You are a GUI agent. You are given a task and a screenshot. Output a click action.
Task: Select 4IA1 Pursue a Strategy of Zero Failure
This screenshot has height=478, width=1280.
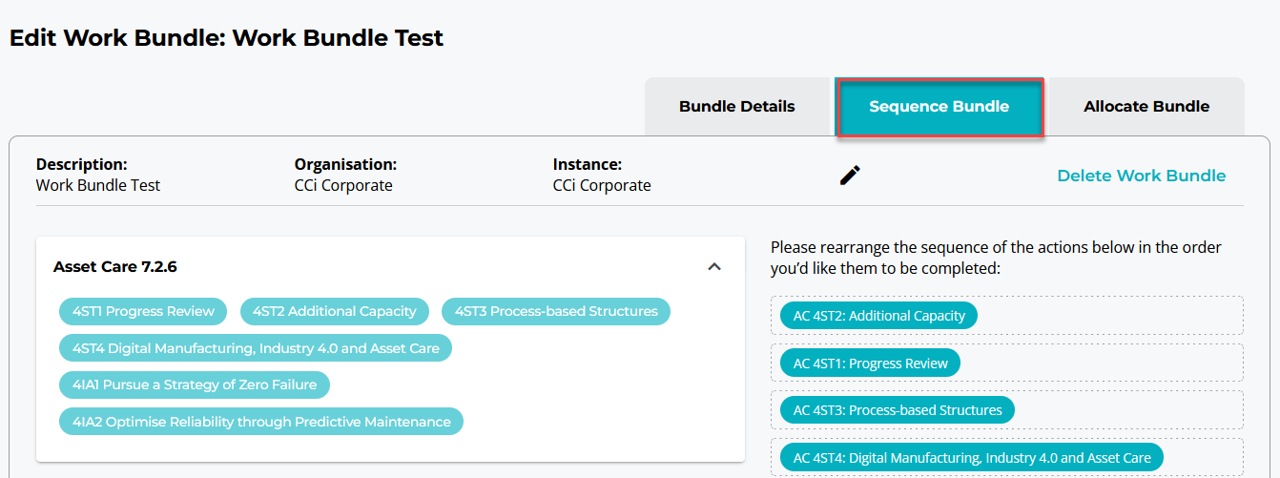195,384
